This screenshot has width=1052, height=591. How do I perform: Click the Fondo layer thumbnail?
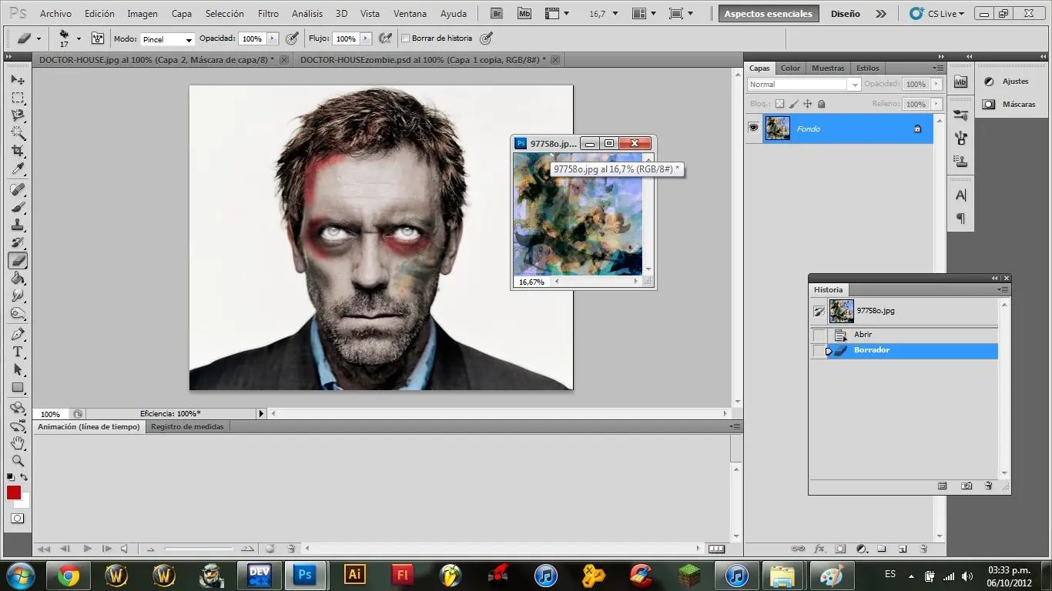point(778,129)
